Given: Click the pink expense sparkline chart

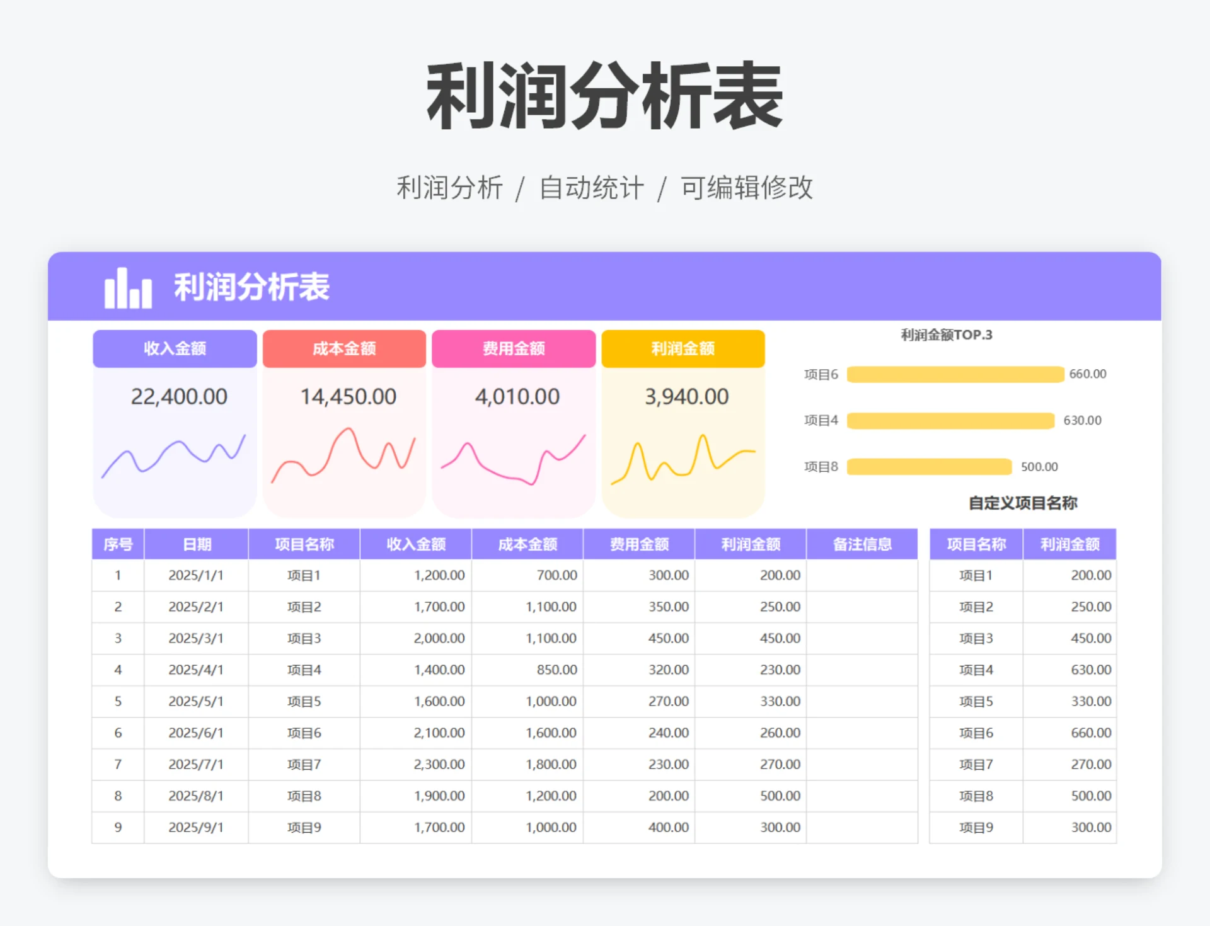Looking at the screenshot, I should tap(514, 460).
